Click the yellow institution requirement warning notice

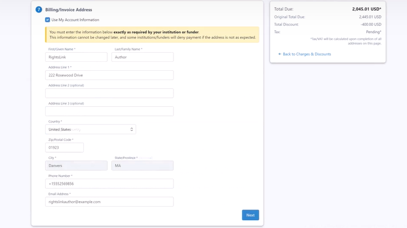[152, 35]
